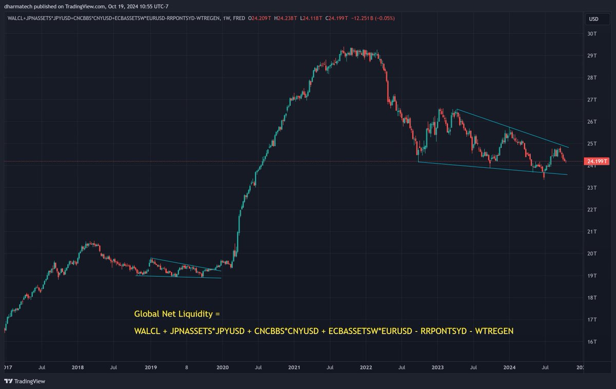Select the Jul 2024 axis label
Screen dimensions: 616x389
[546, 367]
